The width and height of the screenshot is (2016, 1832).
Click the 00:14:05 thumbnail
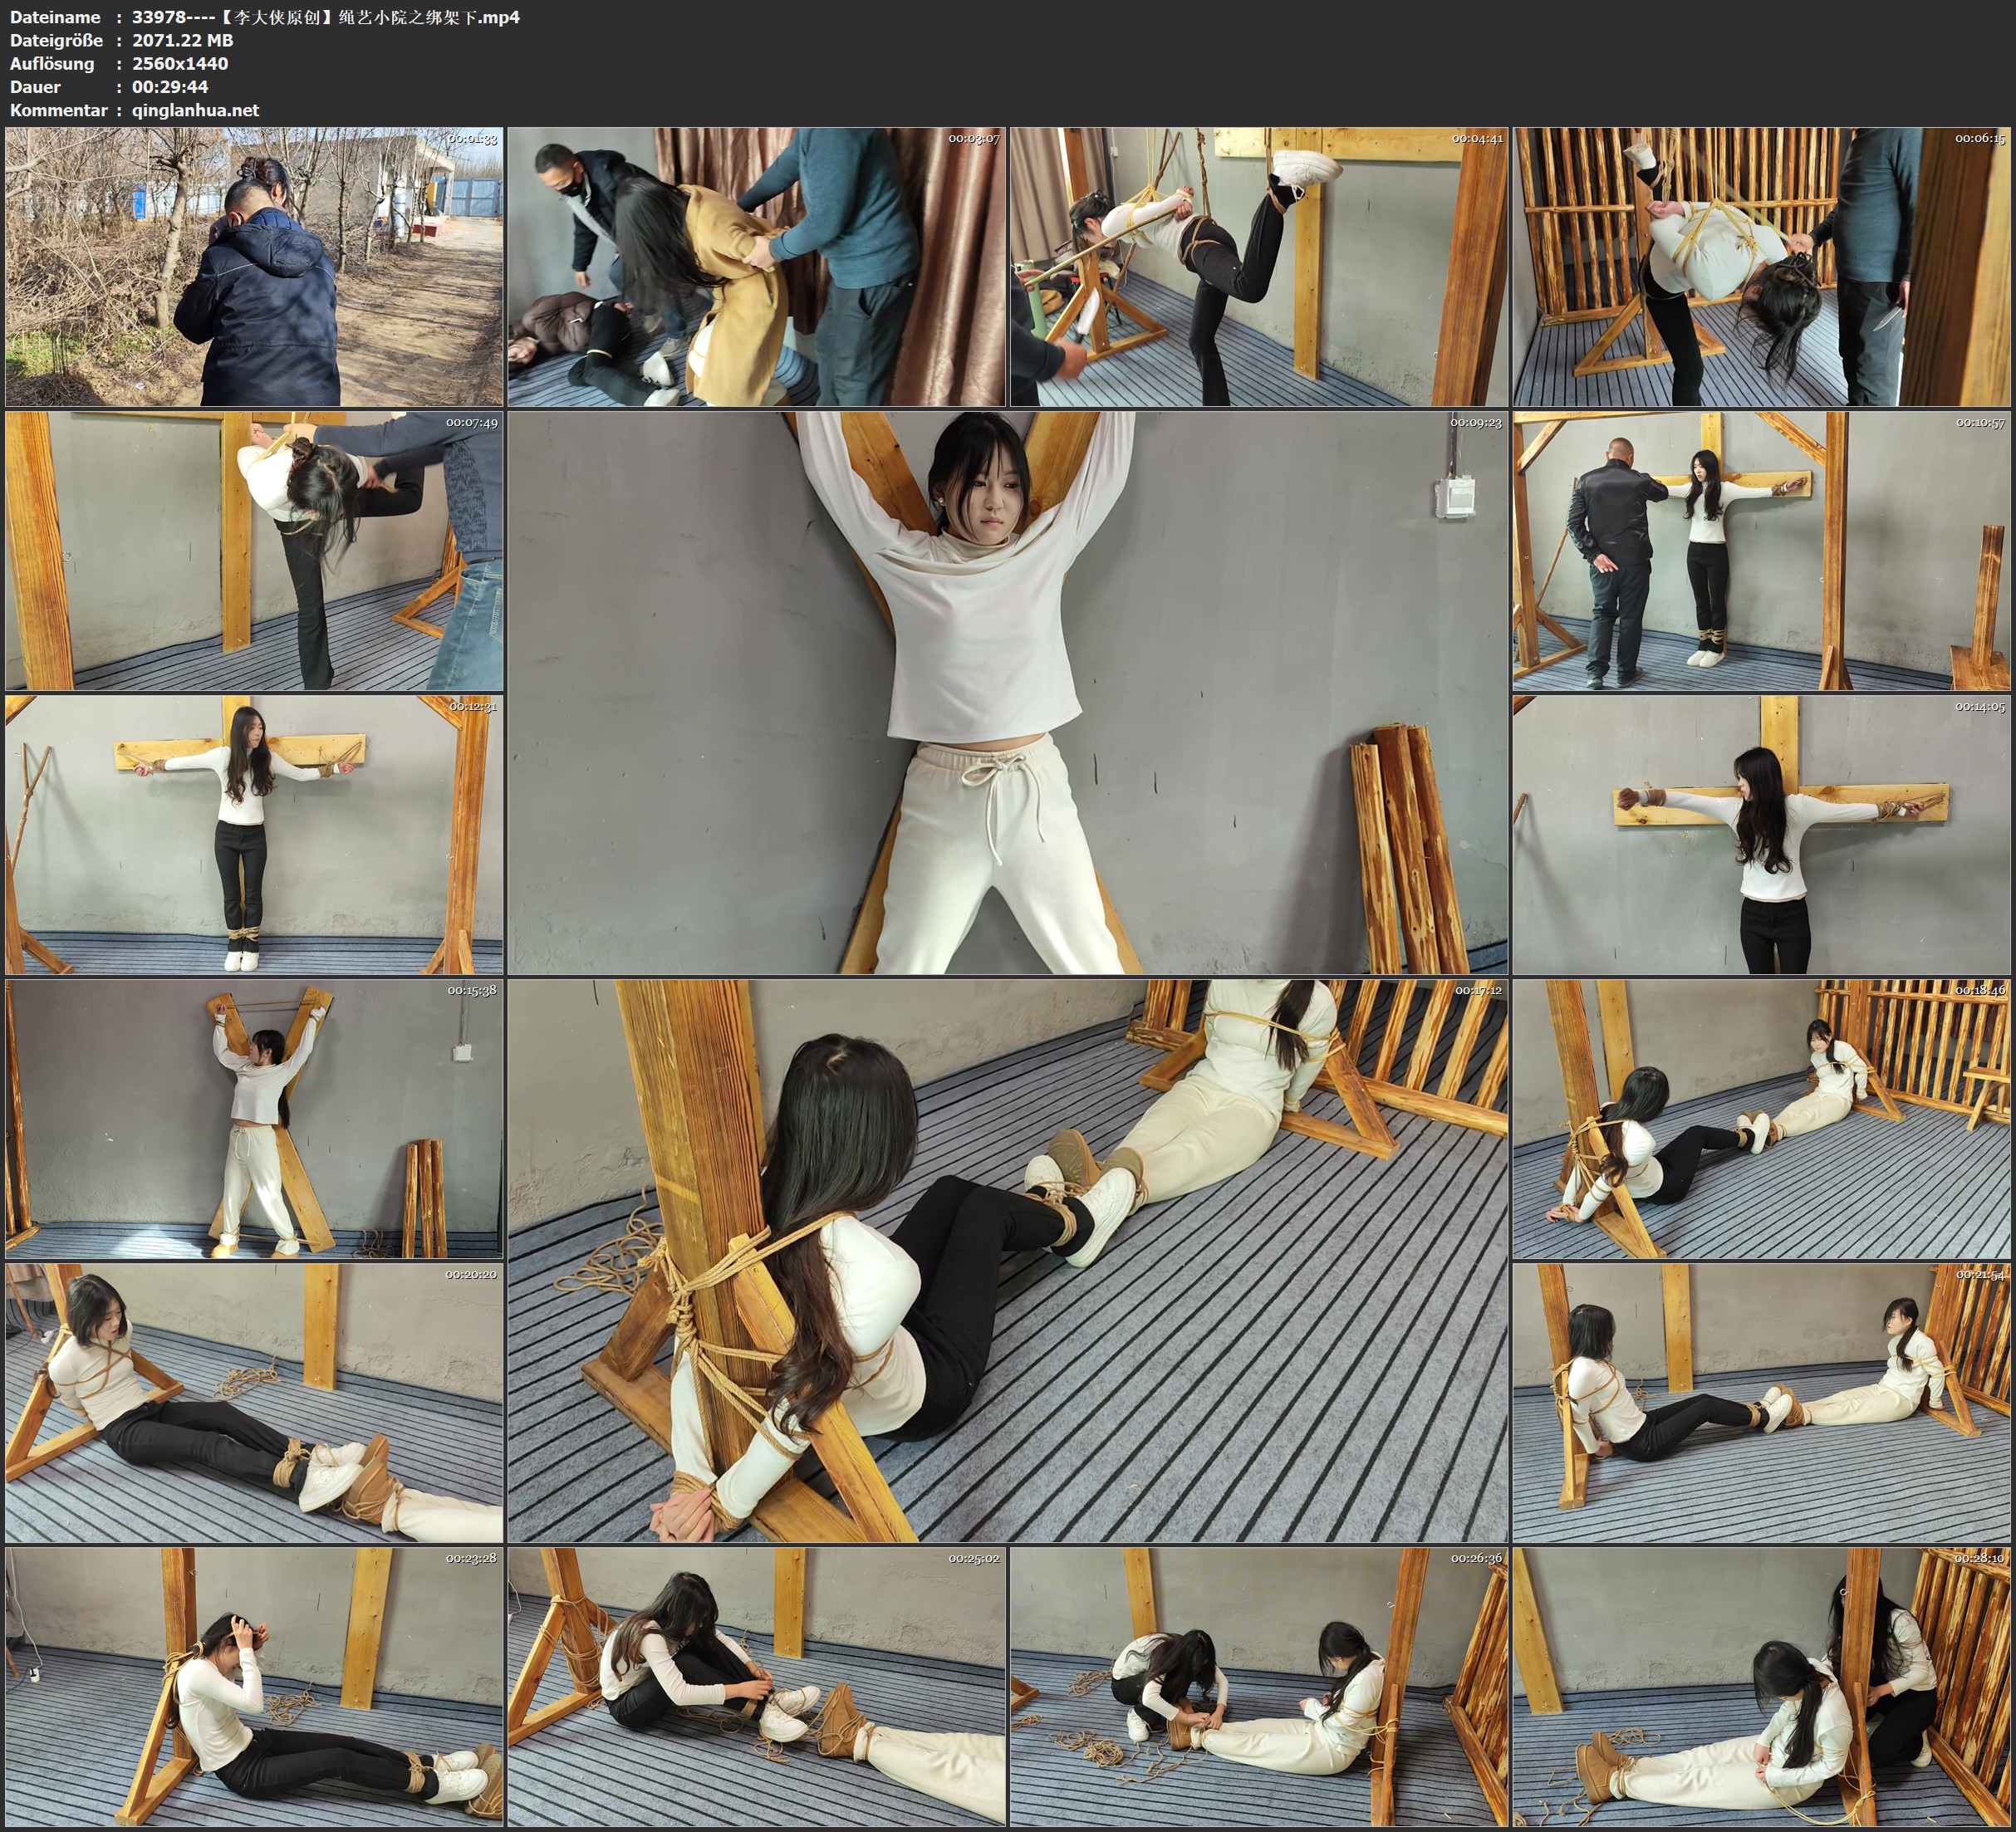[x=1762, y=835]
